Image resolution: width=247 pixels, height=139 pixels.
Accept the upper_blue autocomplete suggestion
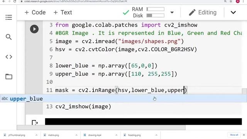point(123,99)
